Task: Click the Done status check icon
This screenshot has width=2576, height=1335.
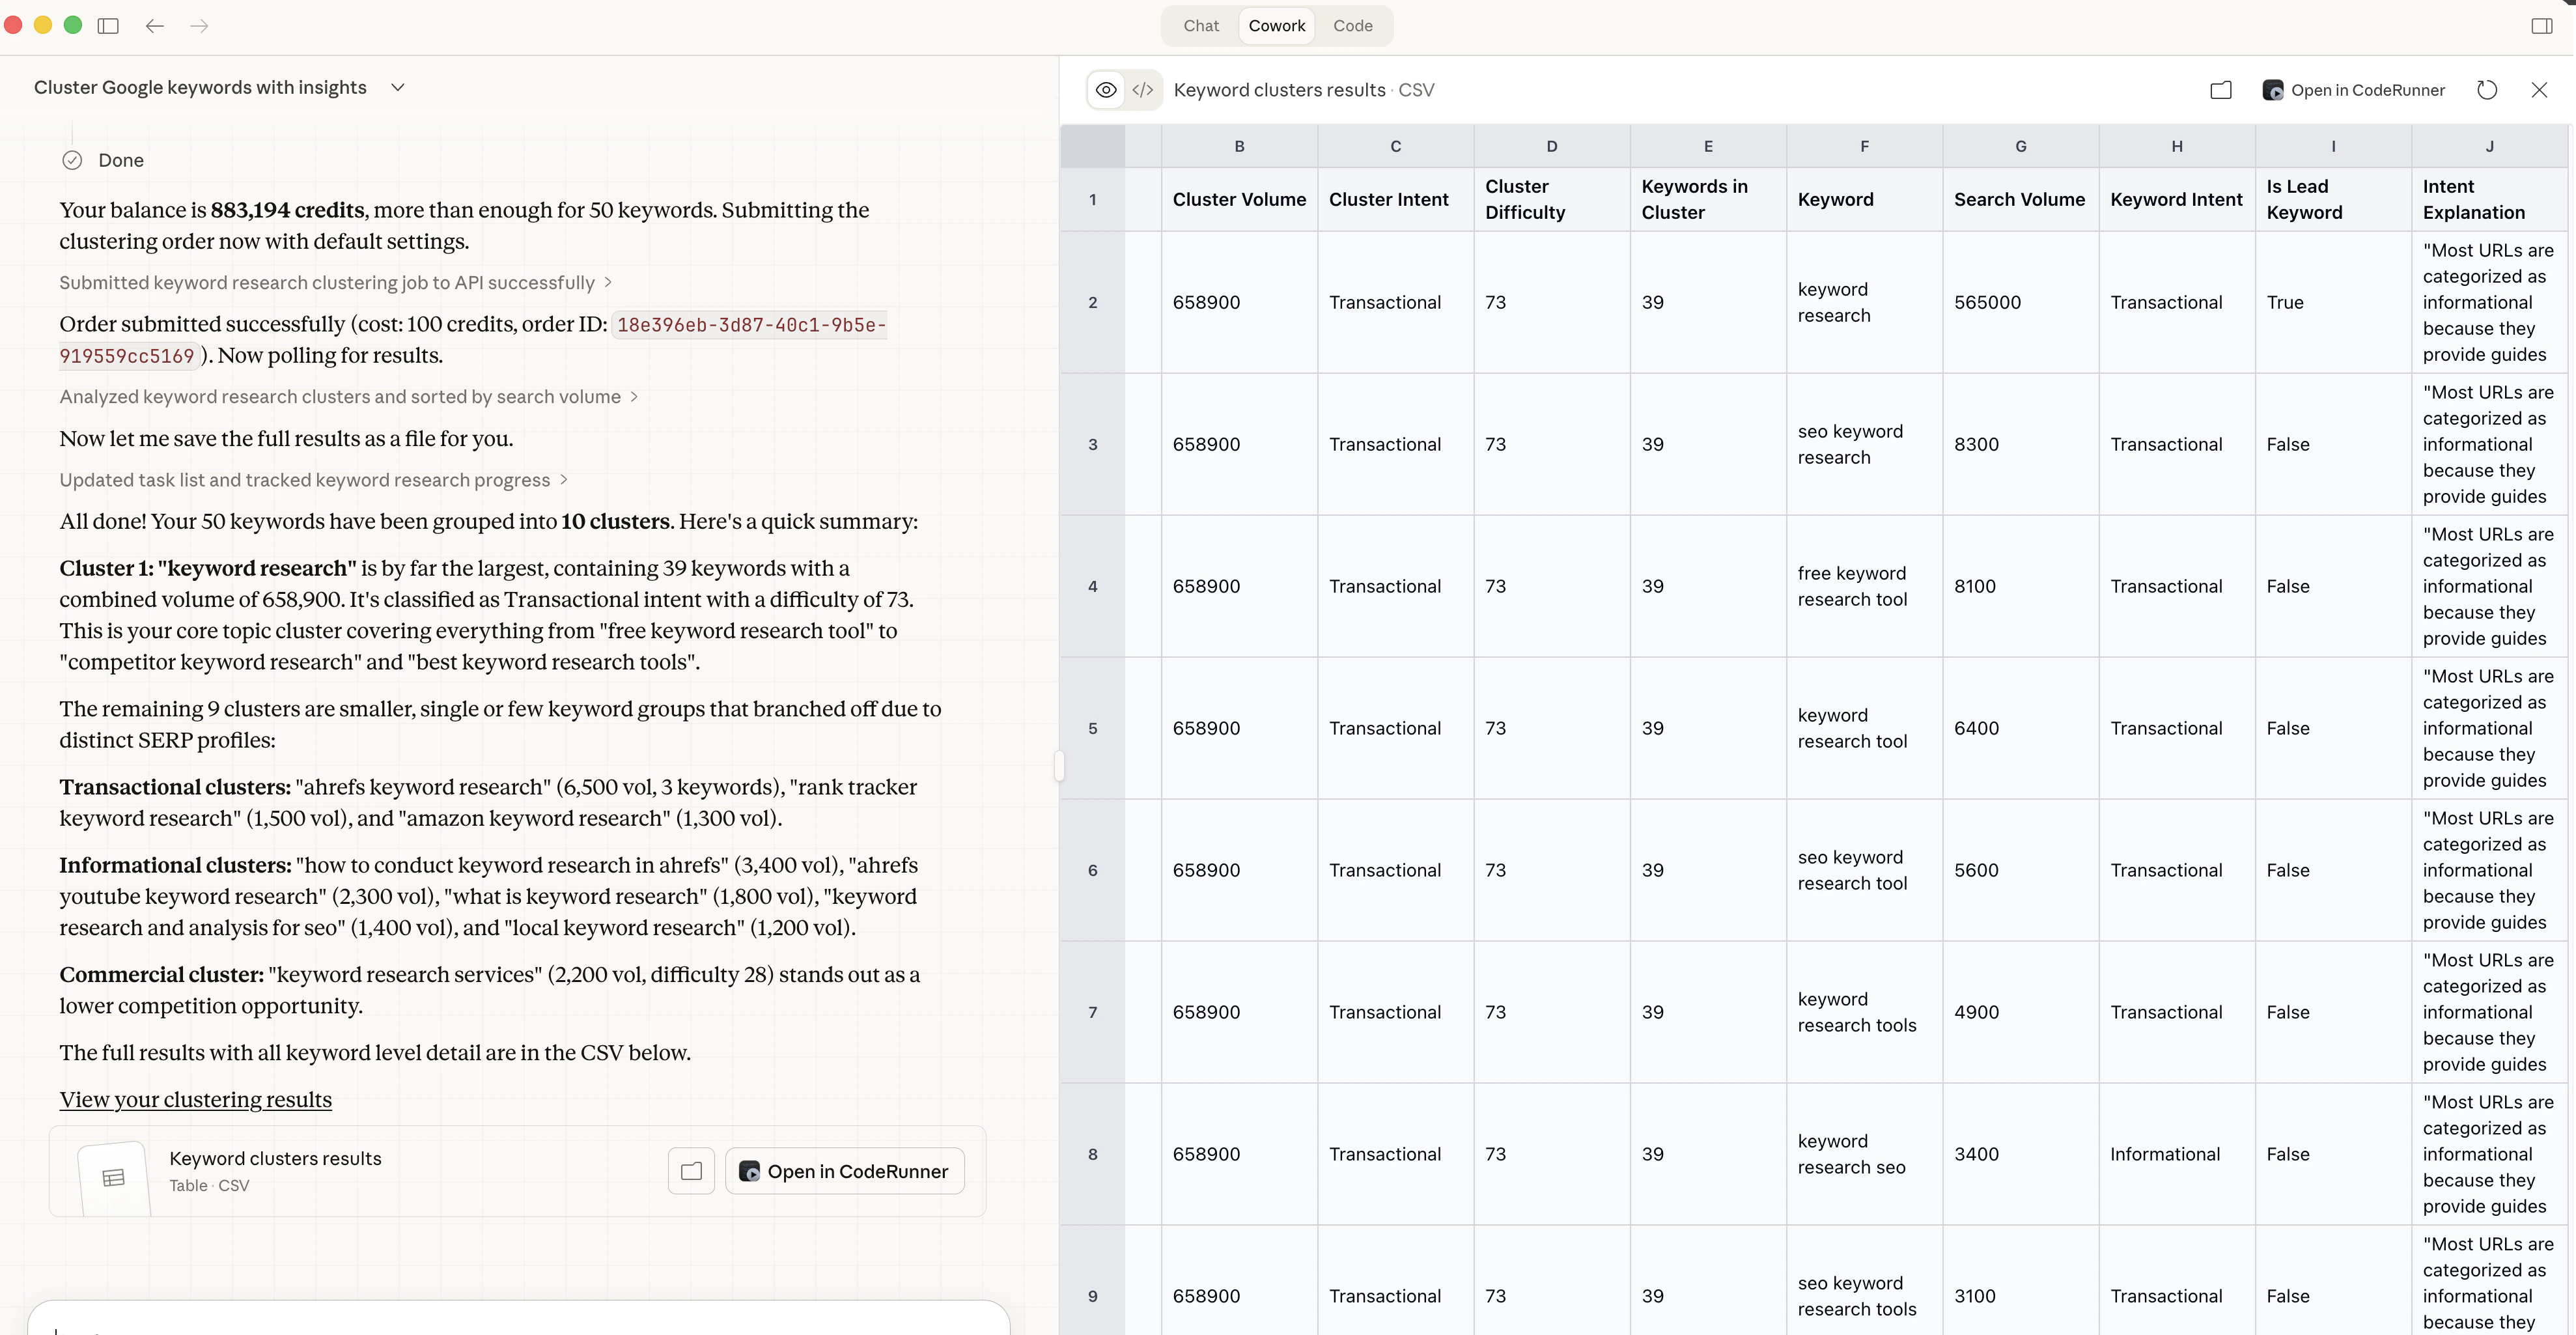Action: pos(72,160)
